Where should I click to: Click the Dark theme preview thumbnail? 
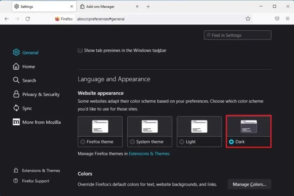coord(249,126)
